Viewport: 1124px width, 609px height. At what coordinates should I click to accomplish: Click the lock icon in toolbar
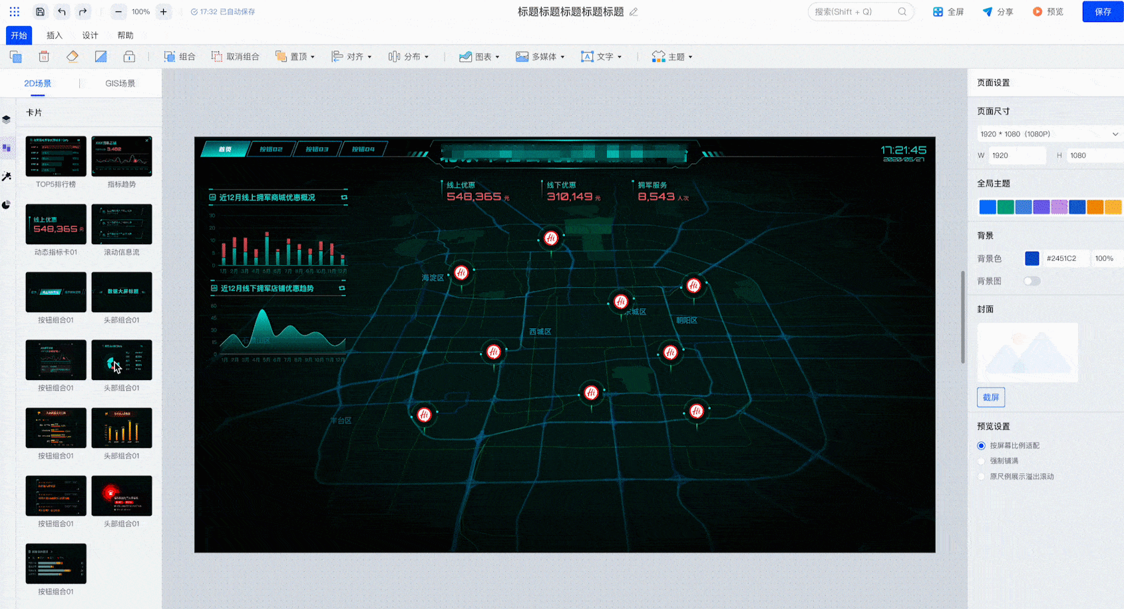tap(129, 57)
